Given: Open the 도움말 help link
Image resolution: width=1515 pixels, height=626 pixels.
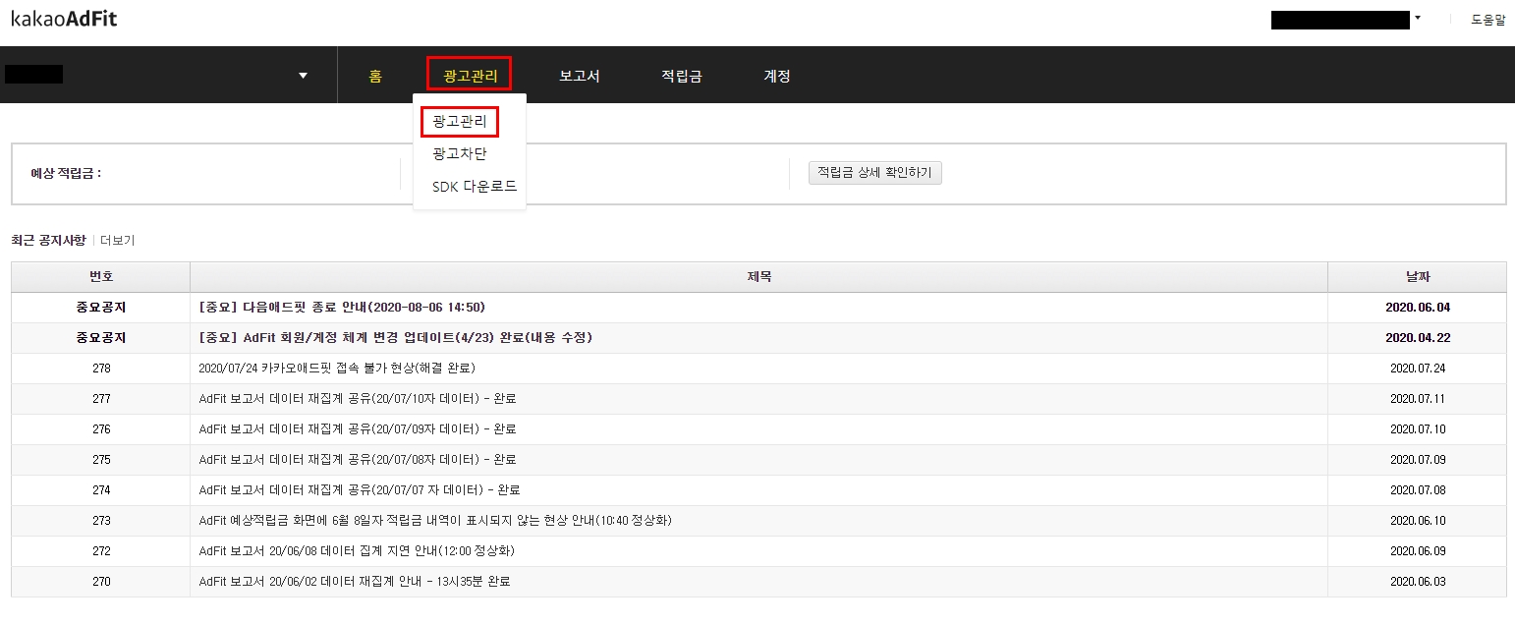Looking at the screenshot, I should click(1487, 19).
